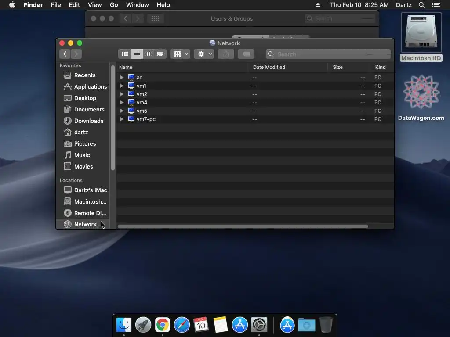The width and height of the screenshot is (450, 337).
Task: Open System Preferences from the Dock
Action: pyautogui.click(x=259, y=325)
